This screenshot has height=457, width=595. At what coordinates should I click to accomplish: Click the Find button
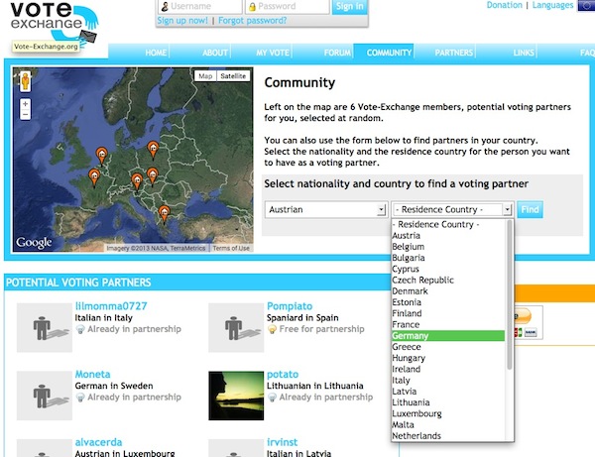coord(530,209)
